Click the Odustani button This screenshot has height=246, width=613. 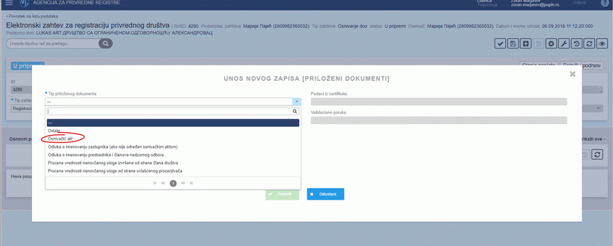(326, 194)
